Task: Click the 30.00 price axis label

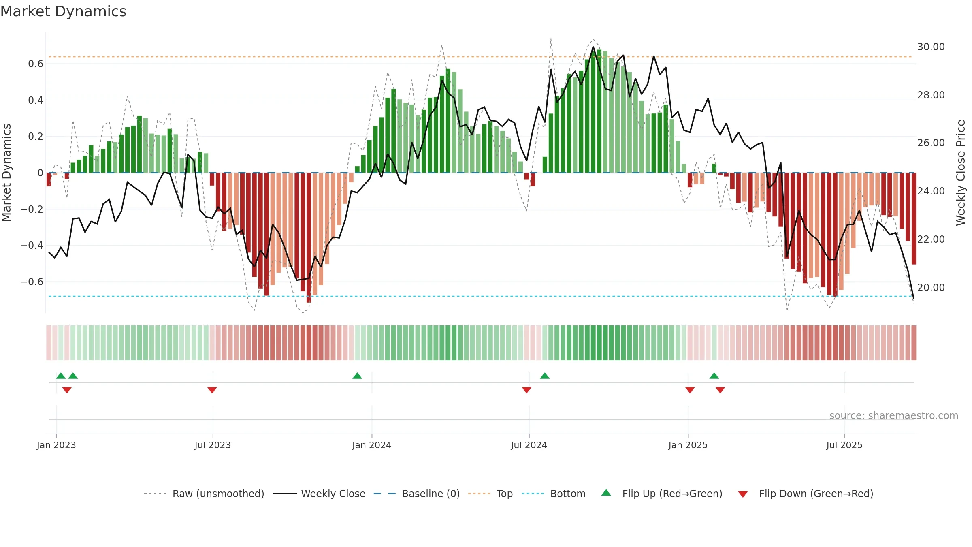Action: coord(931,47)
